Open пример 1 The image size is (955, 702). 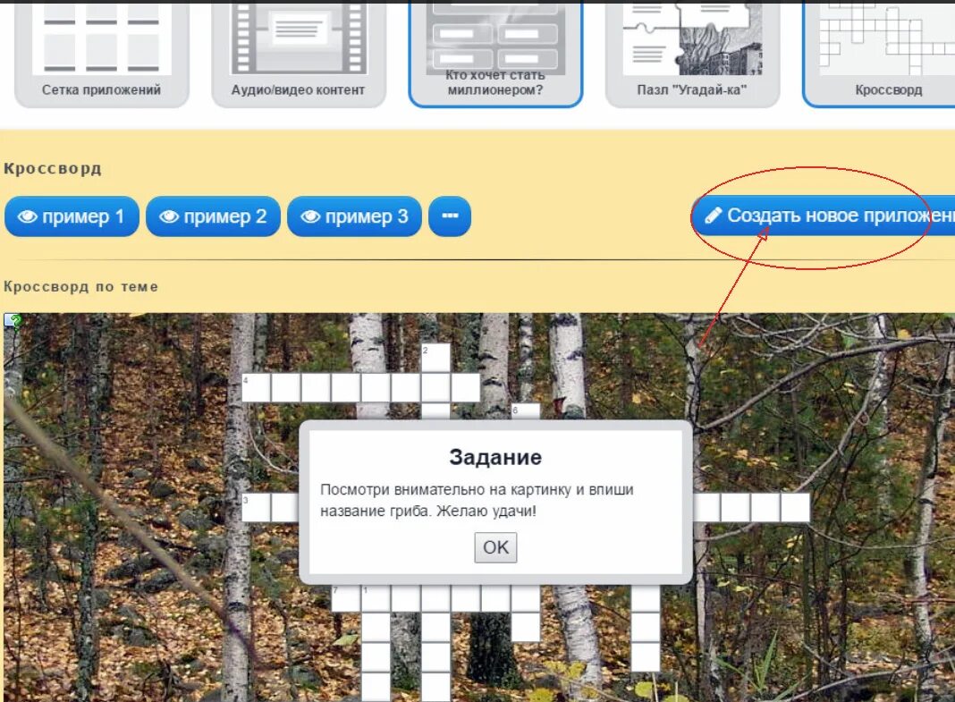pyautogui.click(x=71, y=216)
